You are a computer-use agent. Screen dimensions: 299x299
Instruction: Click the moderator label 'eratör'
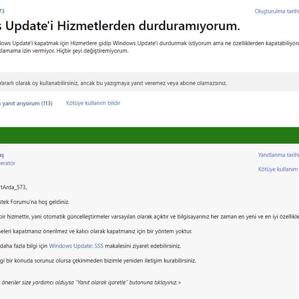pyautogui.click(x=8, y=163)
